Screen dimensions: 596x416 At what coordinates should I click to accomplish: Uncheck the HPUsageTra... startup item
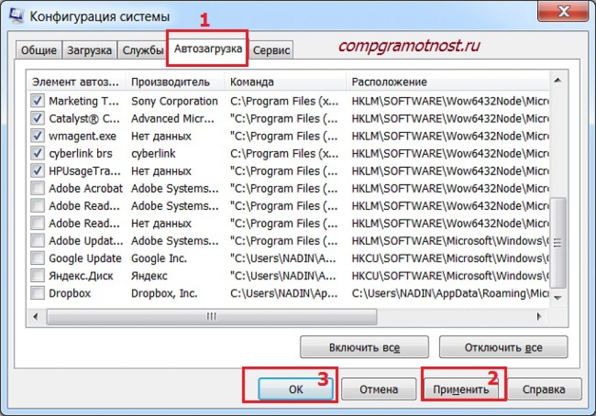37,170
